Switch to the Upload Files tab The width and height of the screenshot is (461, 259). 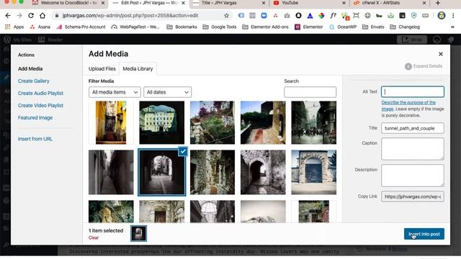[102, 69]
